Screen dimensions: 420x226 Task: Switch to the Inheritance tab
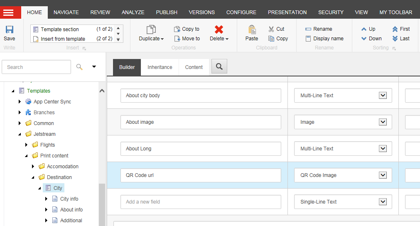pyautogui.click(x=160, y=67)
